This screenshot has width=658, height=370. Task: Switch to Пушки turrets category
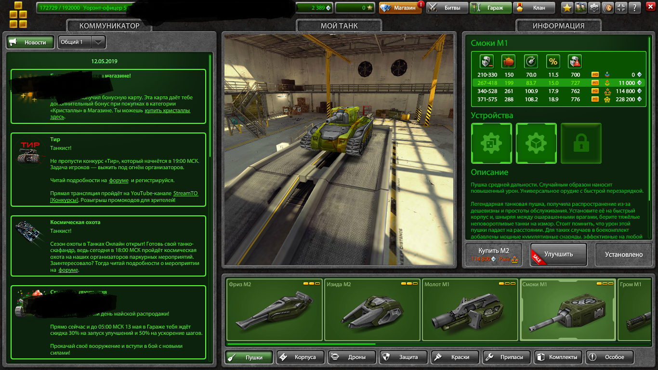(x=249, y=357)
